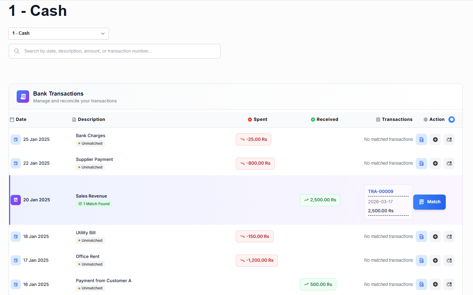The image size is (473, 295).
Task: Click calendar icon for 20 Jan 2025
Action: point(16,200)
